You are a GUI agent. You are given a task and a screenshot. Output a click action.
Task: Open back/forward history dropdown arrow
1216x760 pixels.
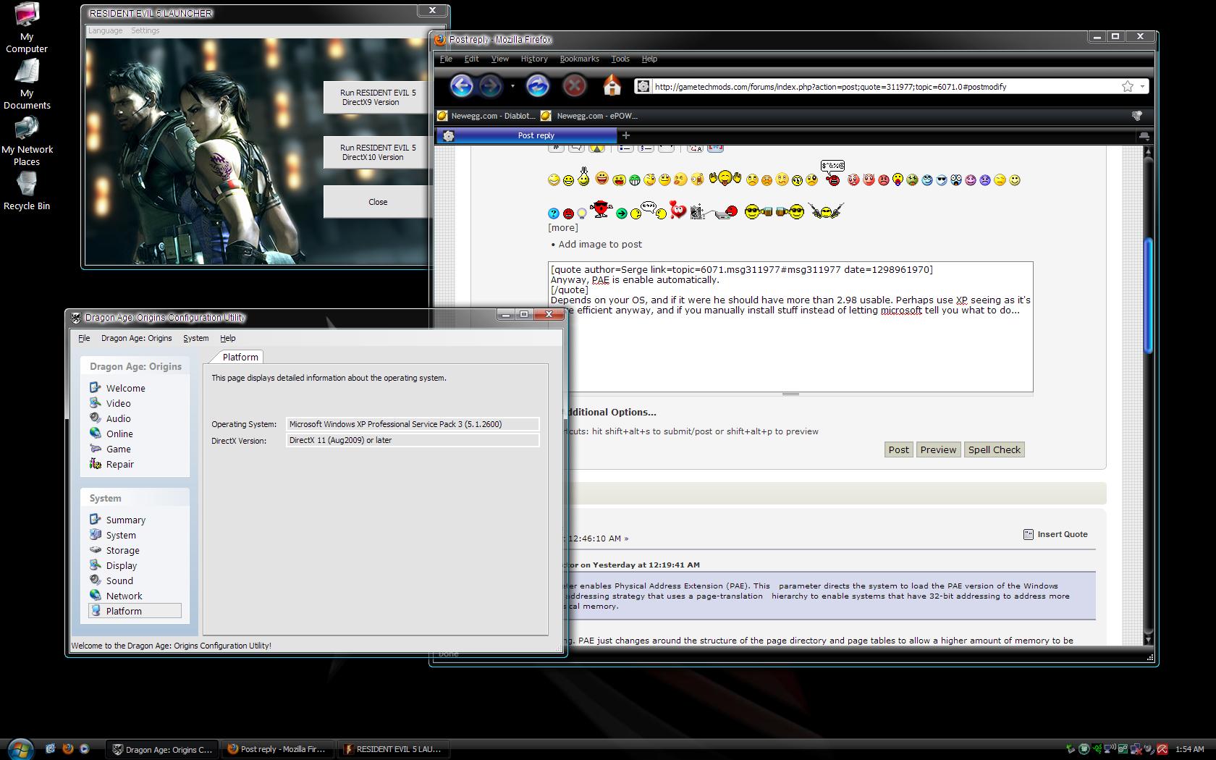click(x=512, y=86)
